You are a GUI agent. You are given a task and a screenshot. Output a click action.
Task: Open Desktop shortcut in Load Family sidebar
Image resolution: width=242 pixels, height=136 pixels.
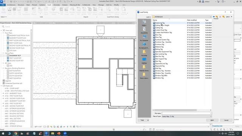click(144, 60)
